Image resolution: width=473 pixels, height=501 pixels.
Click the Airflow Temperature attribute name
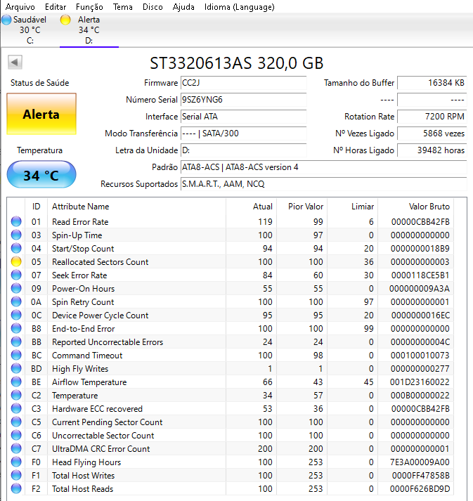pos(89,382)
